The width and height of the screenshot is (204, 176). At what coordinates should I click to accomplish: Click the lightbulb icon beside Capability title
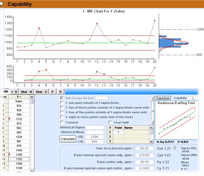click(1, 4)
